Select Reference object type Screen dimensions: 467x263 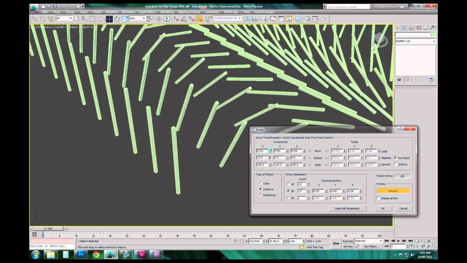260,195
